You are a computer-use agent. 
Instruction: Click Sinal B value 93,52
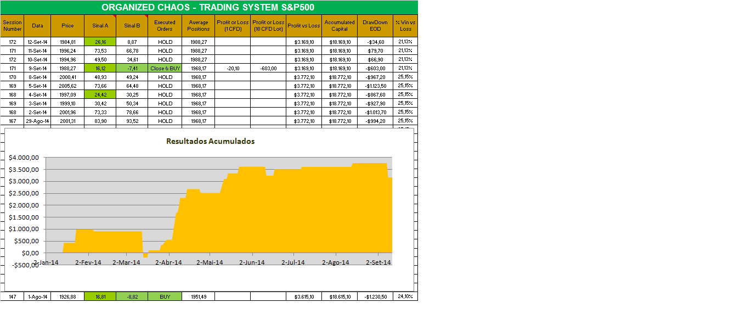pyautogui.click(x=132, y=121)
